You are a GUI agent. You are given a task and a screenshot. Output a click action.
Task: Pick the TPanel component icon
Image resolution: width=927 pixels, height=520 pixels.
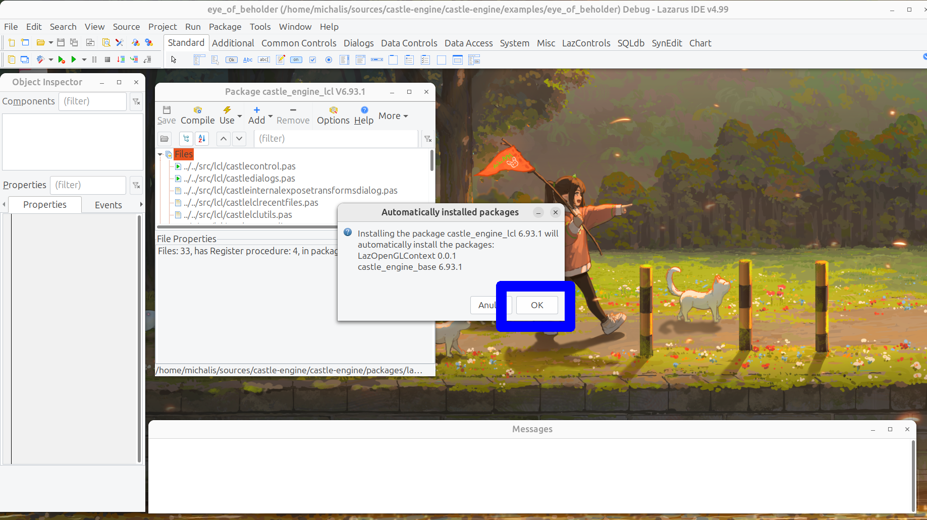(x=442, y=60)
